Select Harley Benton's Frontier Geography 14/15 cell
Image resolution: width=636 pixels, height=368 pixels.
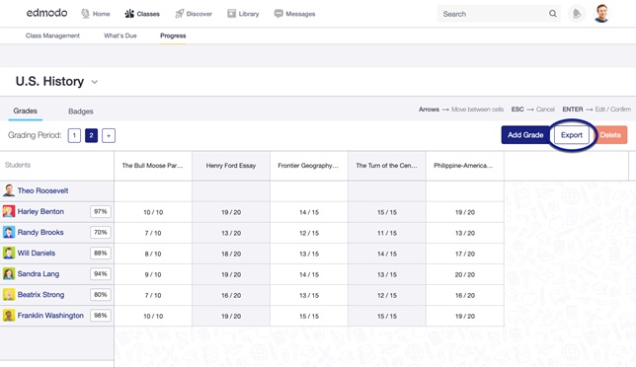pos(309,212)
